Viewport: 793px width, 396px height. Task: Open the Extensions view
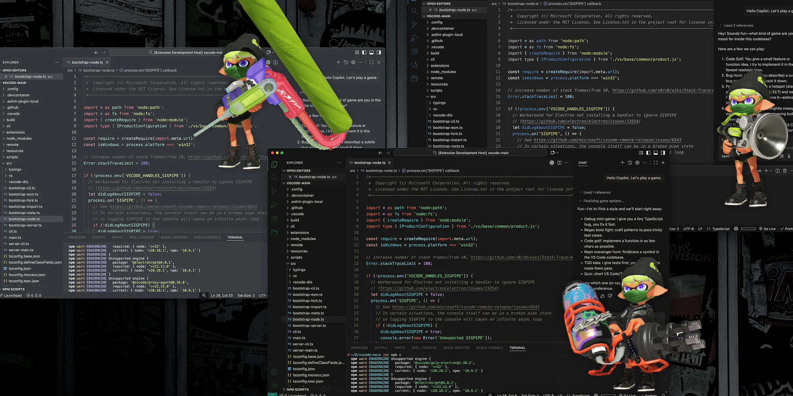(x=274, y=218)
